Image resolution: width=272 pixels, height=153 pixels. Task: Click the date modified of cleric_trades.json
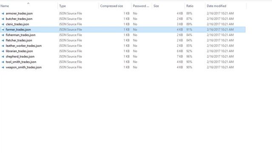pos(220,24)
